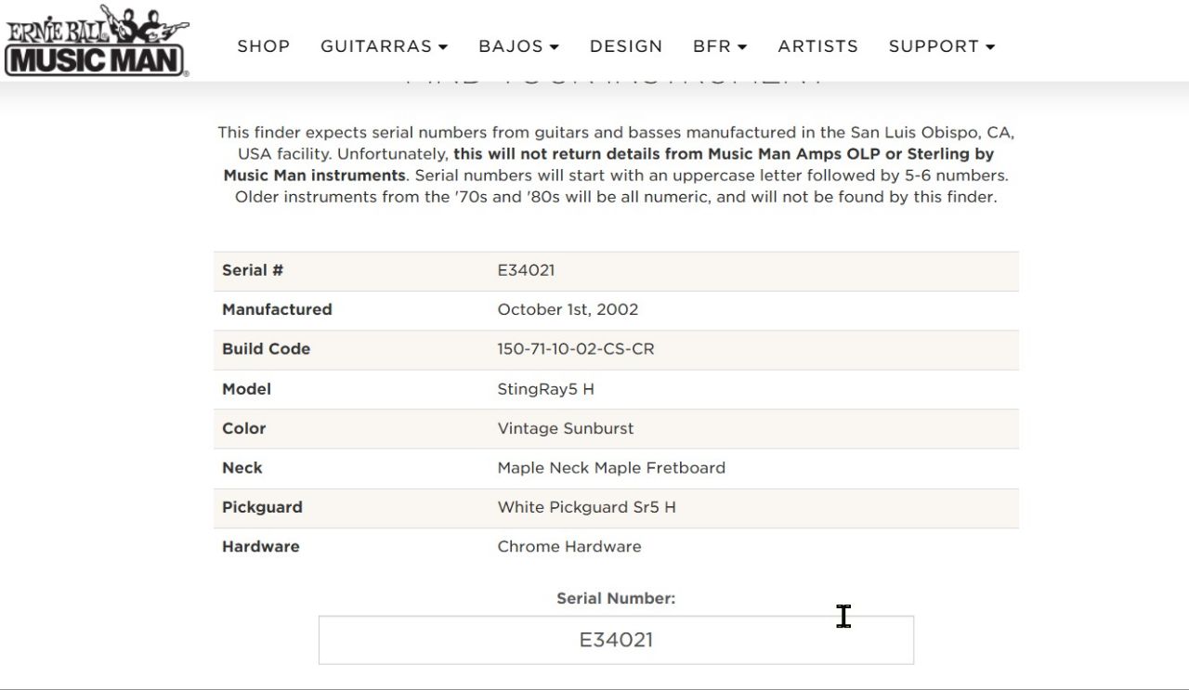
Task: Expand the BFR dropdown menu
Action: pos(720,46)
